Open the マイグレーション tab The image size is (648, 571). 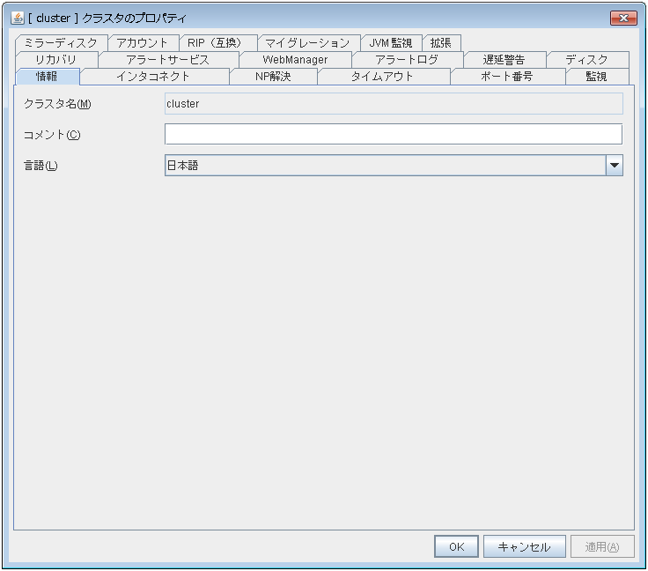[307, 43]
